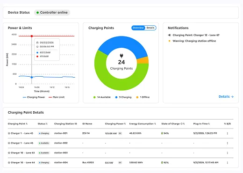Viewport: 243px width, 173px height.
Task: Click the 4155kW tooltip value
Action: click(44, 57)
